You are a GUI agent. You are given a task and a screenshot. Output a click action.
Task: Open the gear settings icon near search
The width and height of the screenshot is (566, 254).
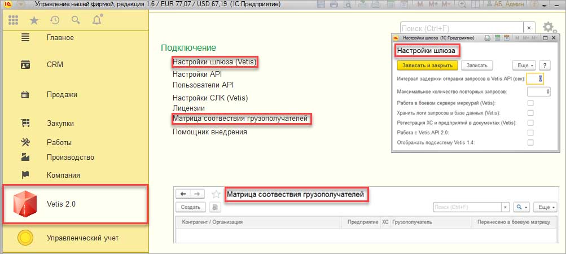tap(549, 28)
